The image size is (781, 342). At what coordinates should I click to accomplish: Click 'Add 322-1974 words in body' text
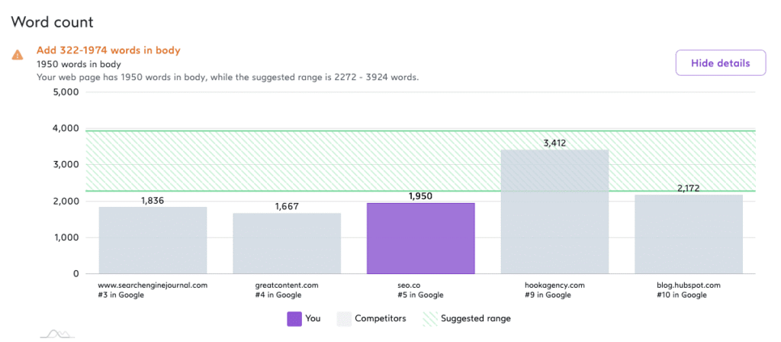[108, 50]
